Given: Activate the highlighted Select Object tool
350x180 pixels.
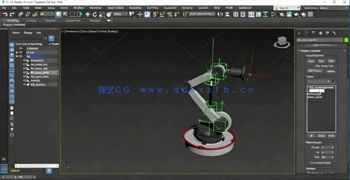Looking at the screenshot, I should coord(58,14).
